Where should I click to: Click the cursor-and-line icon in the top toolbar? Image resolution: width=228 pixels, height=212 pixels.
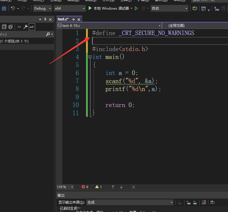pyautogui.click(x=216, y=8)
